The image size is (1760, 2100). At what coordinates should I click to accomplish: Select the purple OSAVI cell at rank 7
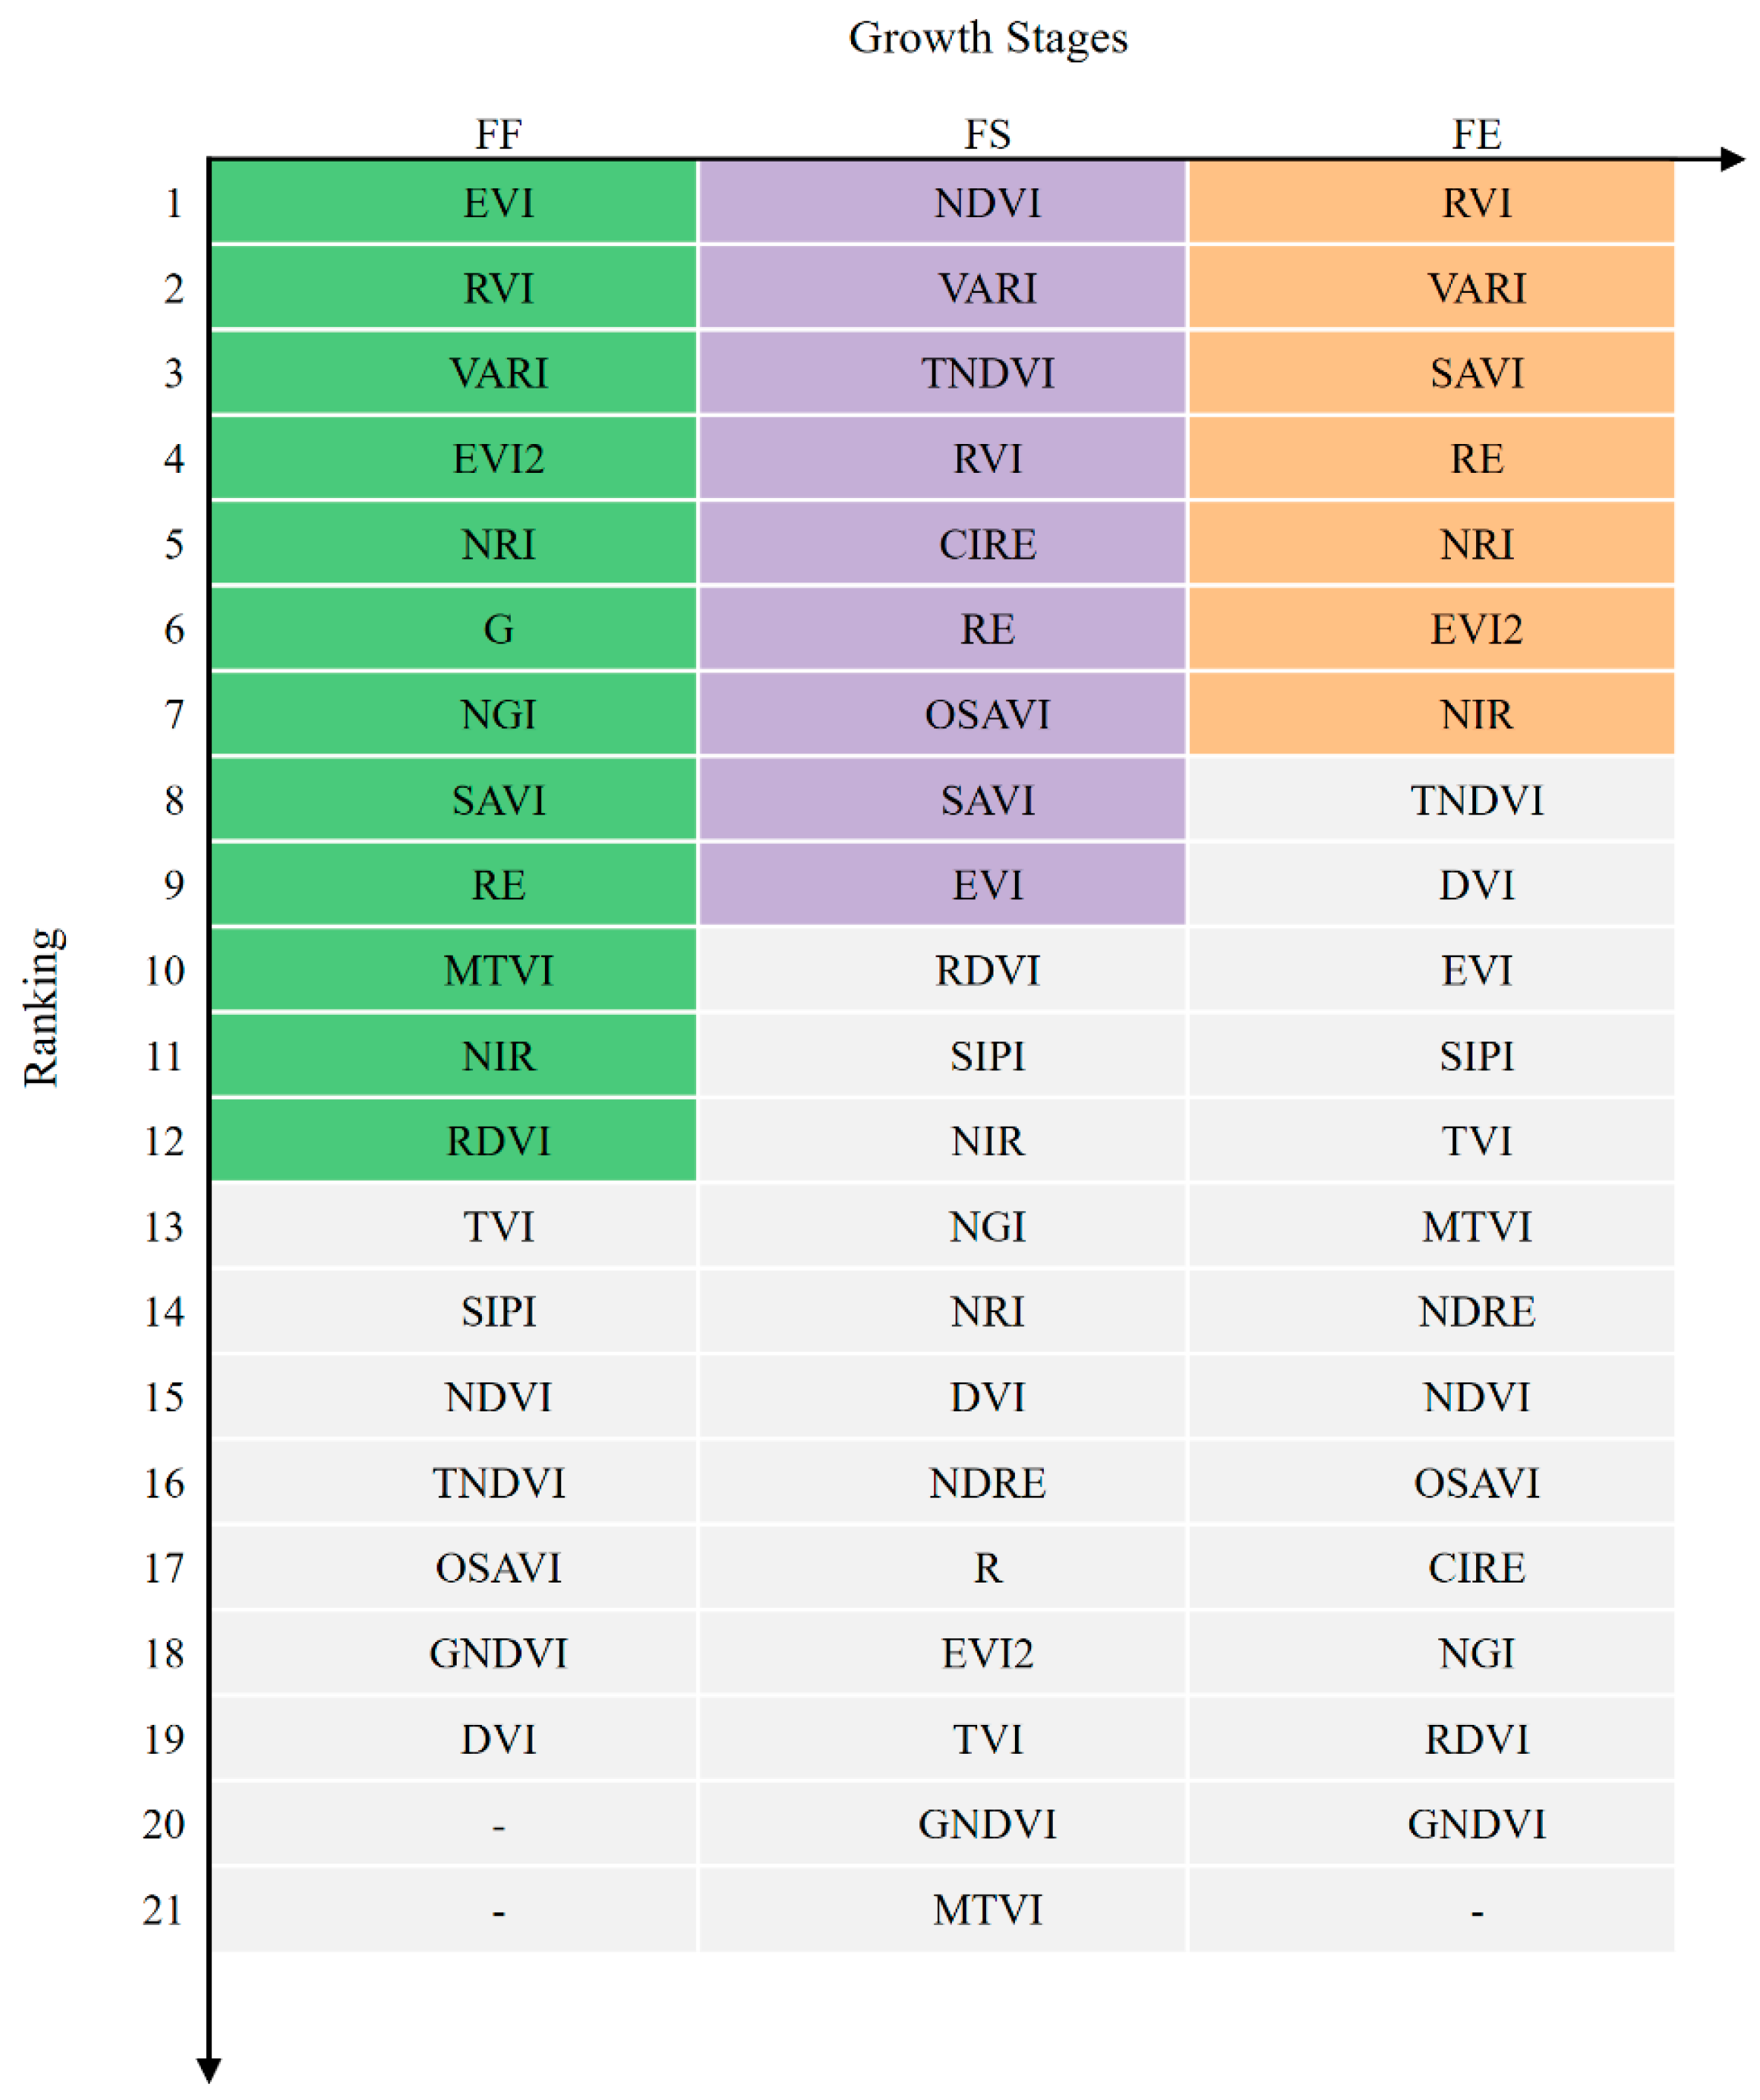[x=987, y=714]
